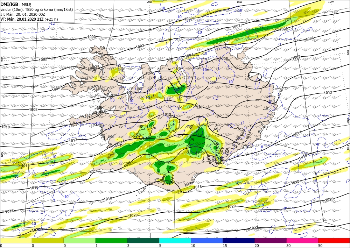Click the 'VT: Mán. 20.01.2020 21Z' valid time
350x248 pixels.
(22, 19)
